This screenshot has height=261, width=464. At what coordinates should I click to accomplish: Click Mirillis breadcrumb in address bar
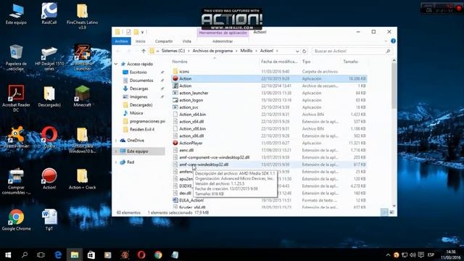(246, 51)
